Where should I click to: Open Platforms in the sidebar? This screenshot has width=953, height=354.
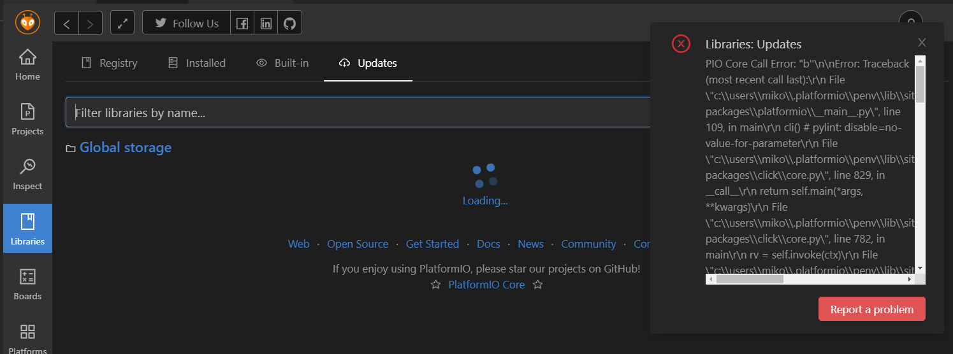tap(27, 339)
